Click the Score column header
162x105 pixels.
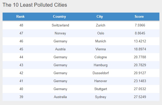click(x=139, y=17)
